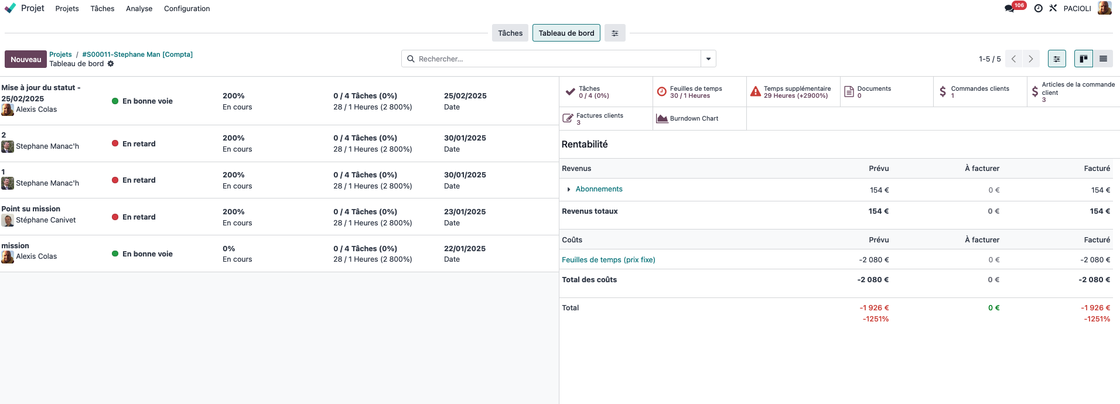Viewport: 1120px width, 404px height.
Task: Open the messages chat icon with badge
Action: (x=1009, y=9)
